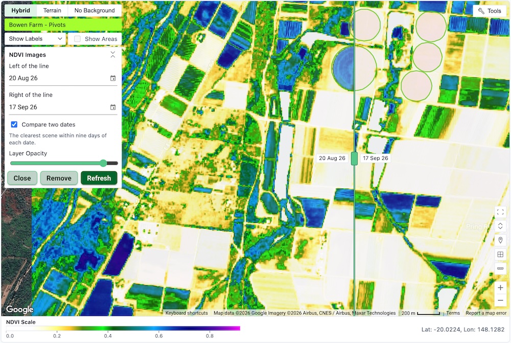Open Keyboard shortcuts link
The image size is (511, 343).
187,313
